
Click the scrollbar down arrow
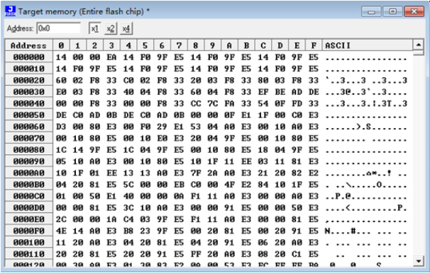419,261
